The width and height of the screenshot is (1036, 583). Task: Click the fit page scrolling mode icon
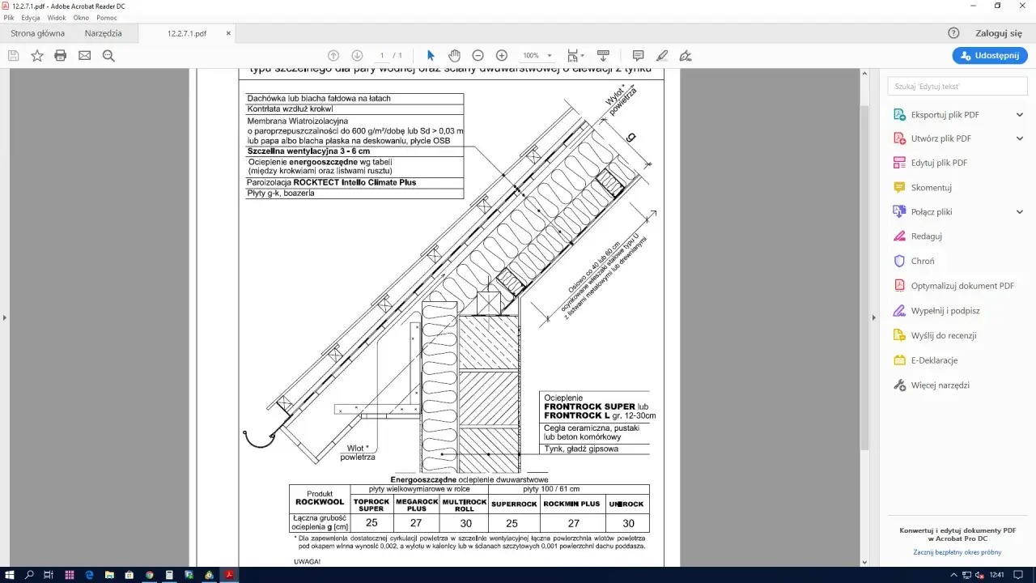[x=573, y=56]
